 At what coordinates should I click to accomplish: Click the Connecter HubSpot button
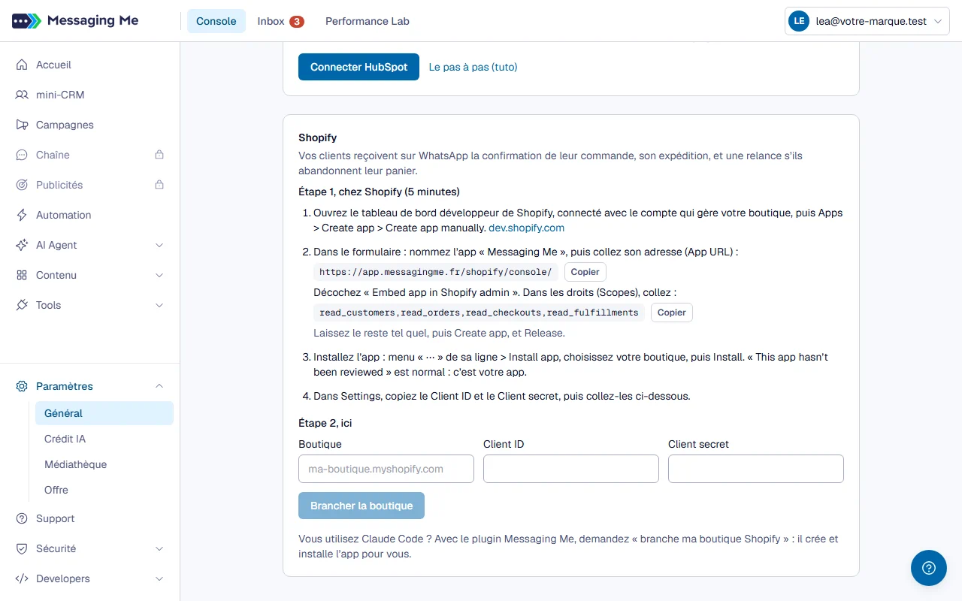point(358,67)
